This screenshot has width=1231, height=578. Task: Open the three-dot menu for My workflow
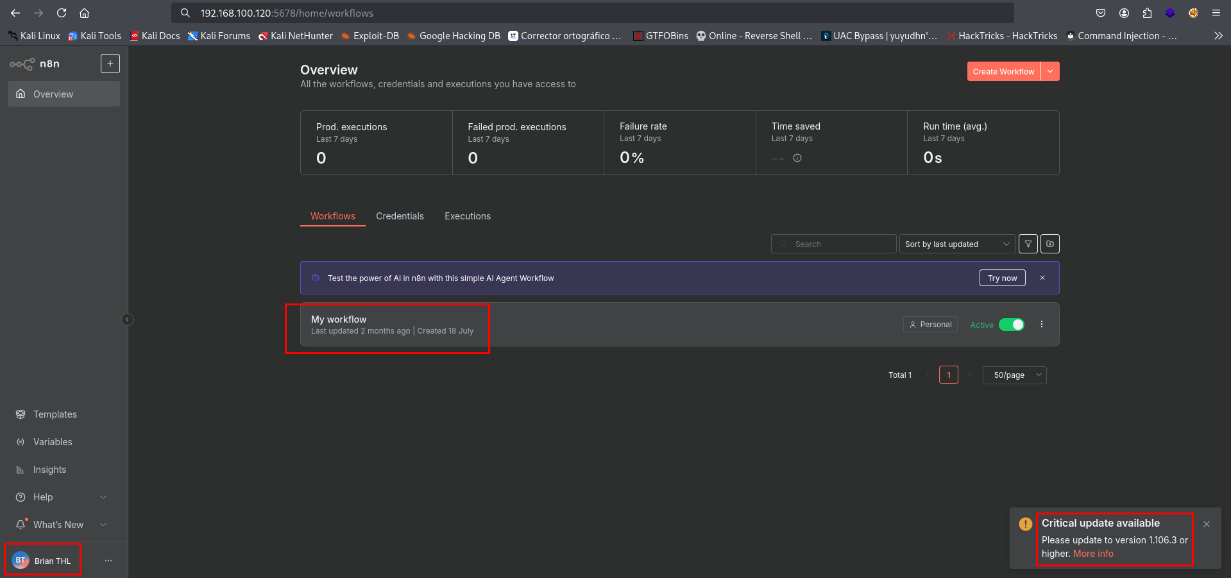[1042, 325]
